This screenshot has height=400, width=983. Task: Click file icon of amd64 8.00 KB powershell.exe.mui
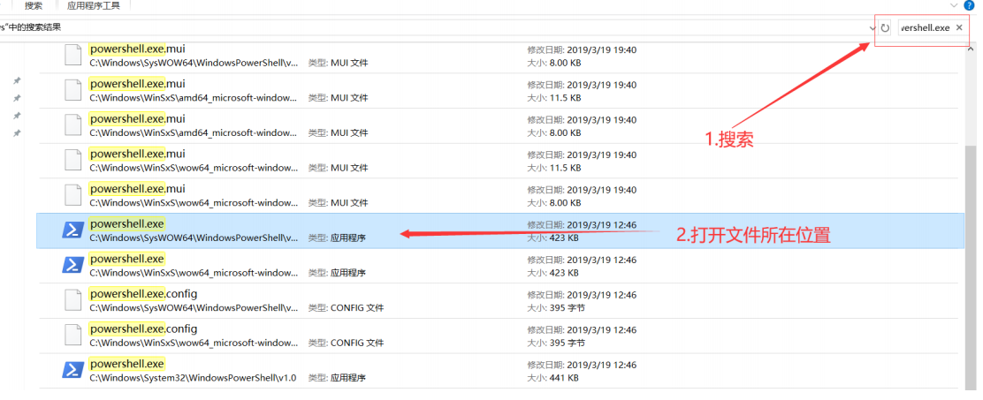coord(73,125)
